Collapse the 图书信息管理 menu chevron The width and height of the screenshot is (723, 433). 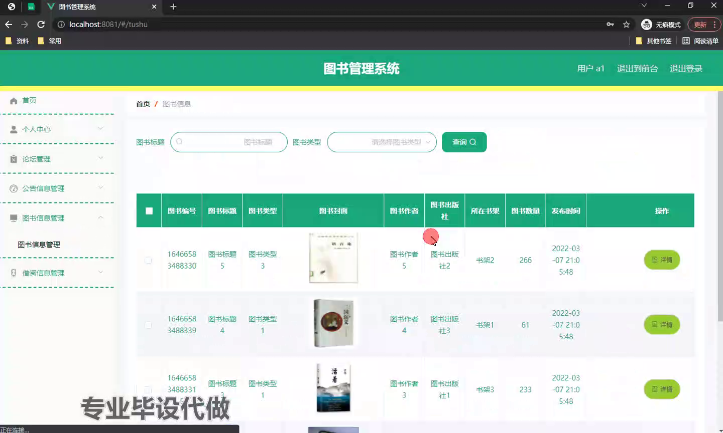pyautogui.click(x=100, y=218)
